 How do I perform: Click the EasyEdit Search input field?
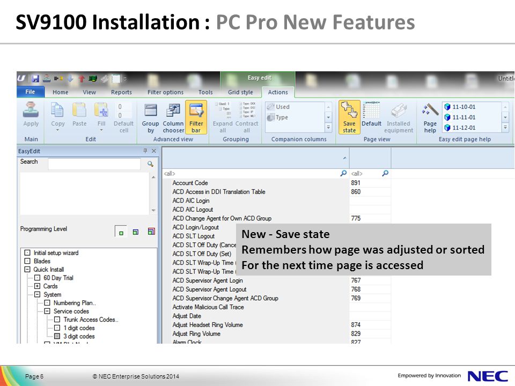[x=94, y=164]
